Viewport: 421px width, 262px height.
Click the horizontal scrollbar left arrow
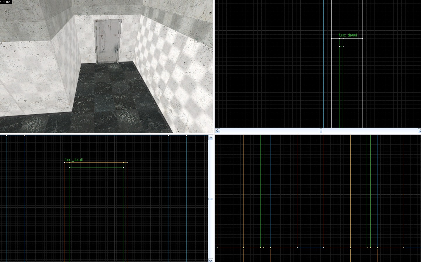(218, 131)
